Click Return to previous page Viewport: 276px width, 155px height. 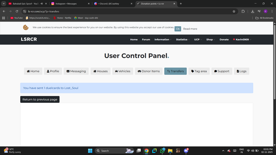point(40,99)
